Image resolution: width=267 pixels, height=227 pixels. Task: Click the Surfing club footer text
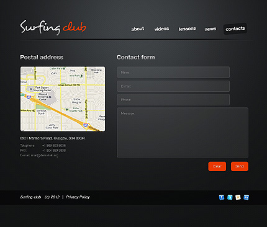point(30,197)
